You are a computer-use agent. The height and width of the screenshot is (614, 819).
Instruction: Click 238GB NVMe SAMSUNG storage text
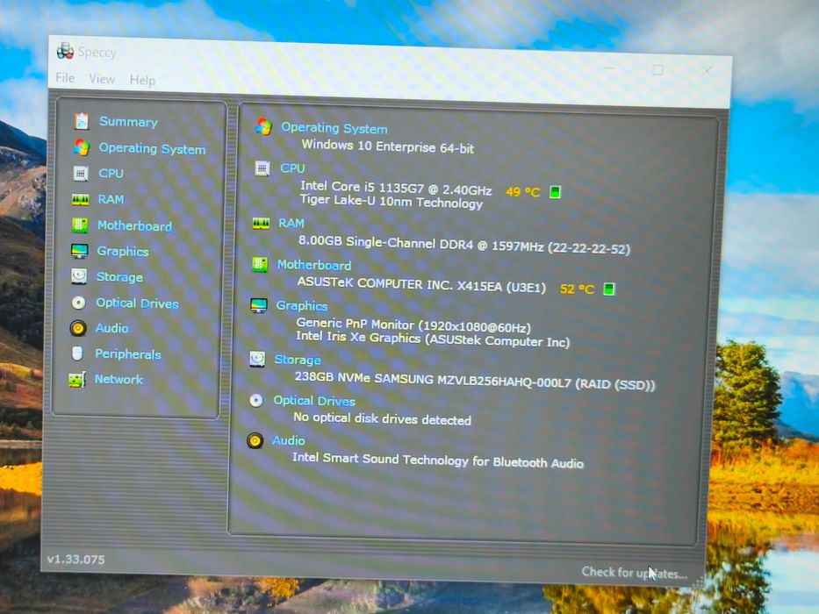(x=474, y=380)
